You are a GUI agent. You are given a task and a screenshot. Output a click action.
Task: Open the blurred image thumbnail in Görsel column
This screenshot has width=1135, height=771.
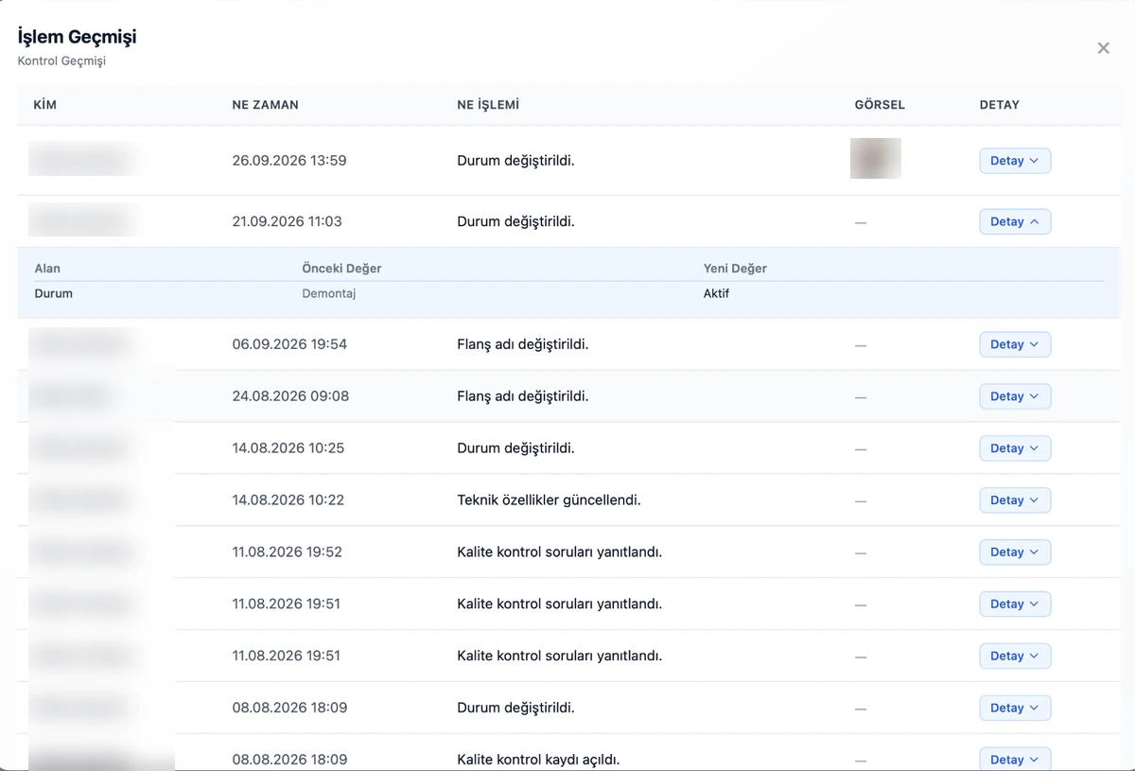875,159
